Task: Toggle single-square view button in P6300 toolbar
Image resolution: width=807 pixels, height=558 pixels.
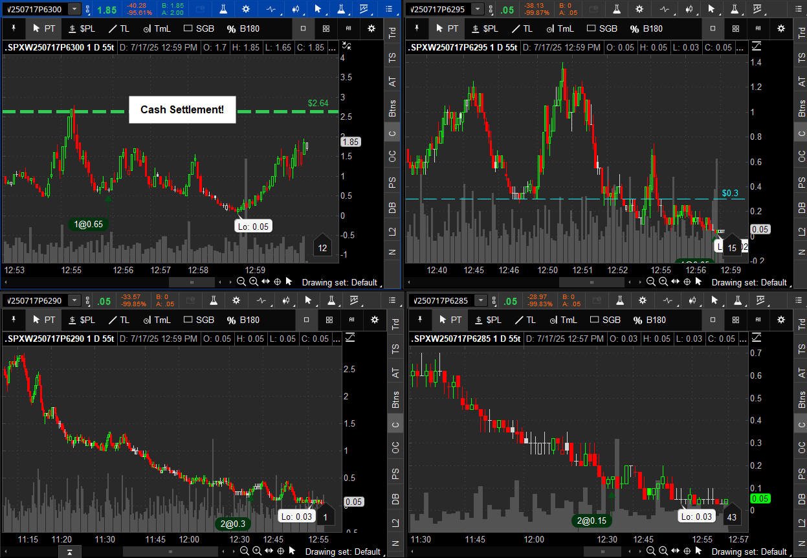Action: click(304, 28)
